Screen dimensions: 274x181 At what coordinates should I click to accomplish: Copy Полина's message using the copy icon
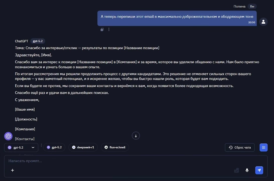tap(102, 29)
